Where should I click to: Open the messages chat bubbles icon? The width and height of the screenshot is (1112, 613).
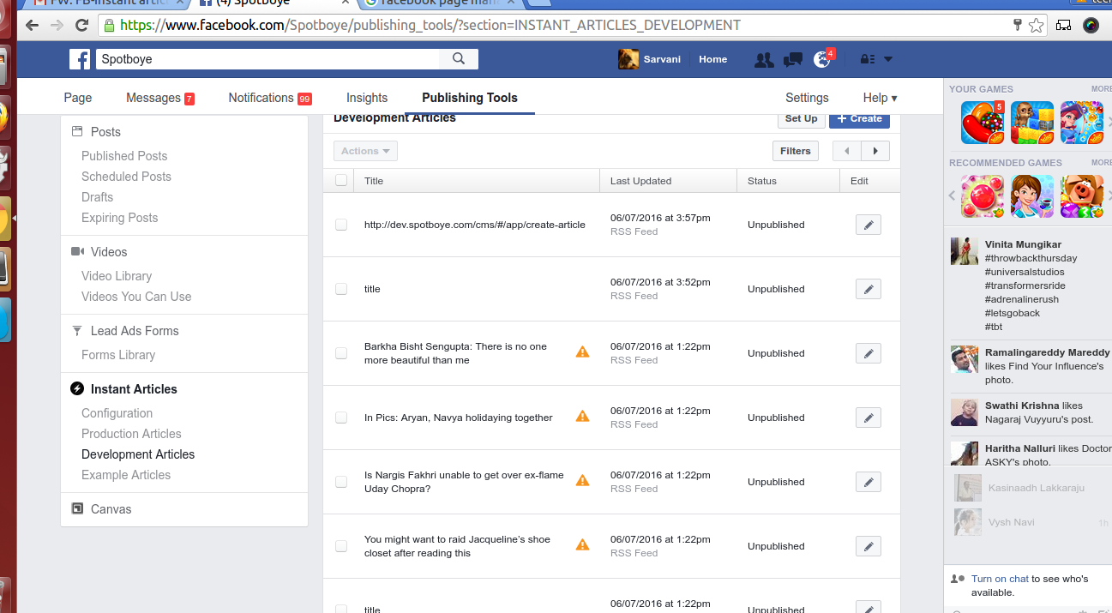(793, 59)
